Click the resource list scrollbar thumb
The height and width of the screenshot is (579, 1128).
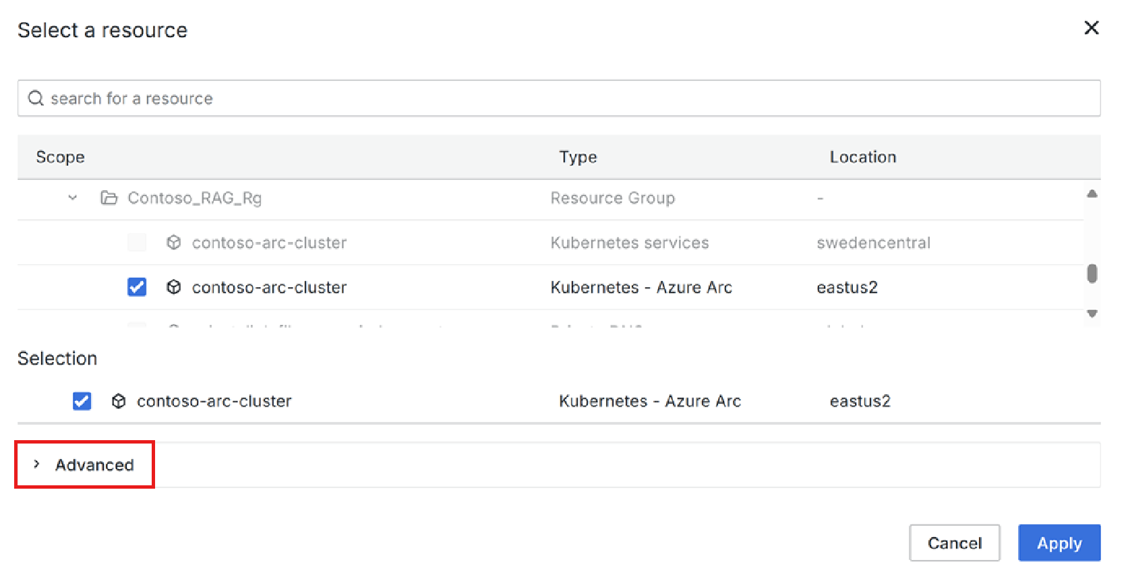pyautogui.click(x=1092, y=273)
